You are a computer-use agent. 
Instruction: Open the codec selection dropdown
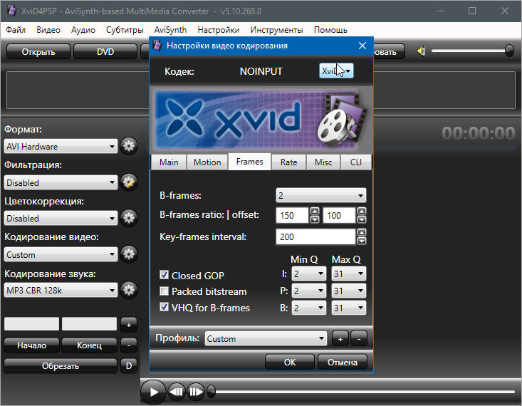(x=336, y=71)
